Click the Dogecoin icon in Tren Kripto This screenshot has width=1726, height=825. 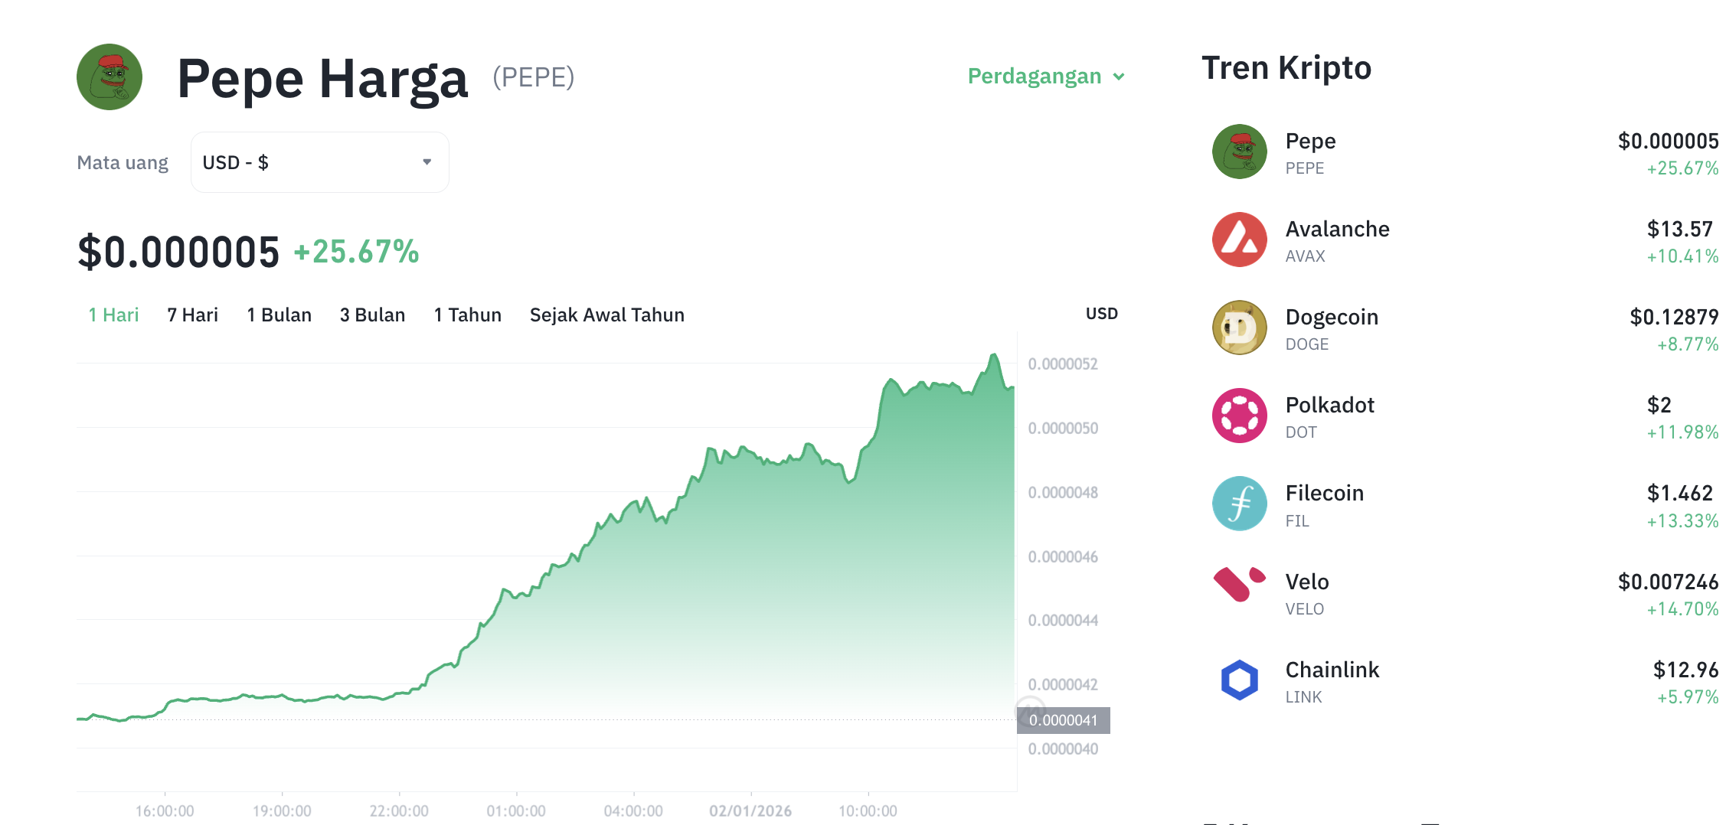[x=1239, y=328]
